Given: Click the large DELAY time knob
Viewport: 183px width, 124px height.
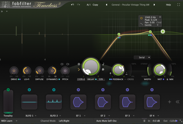Looking at the screenshot, I should [x=91, y=66].
